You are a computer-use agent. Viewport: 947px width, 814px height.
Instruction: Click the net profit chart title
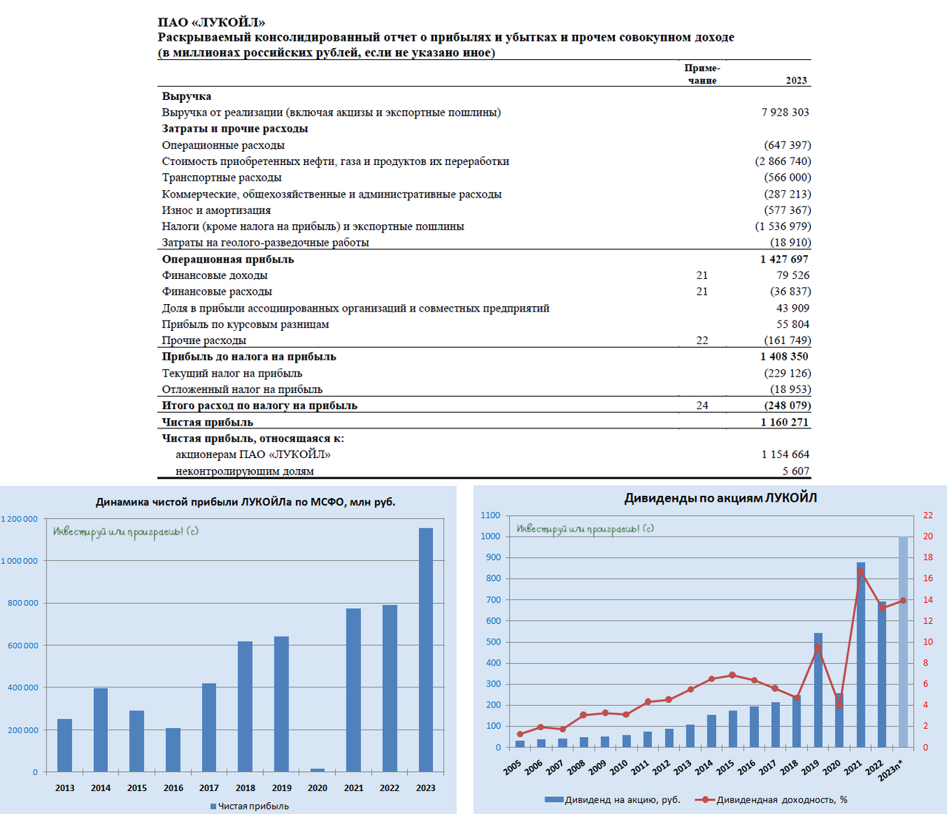coord(246,502)
